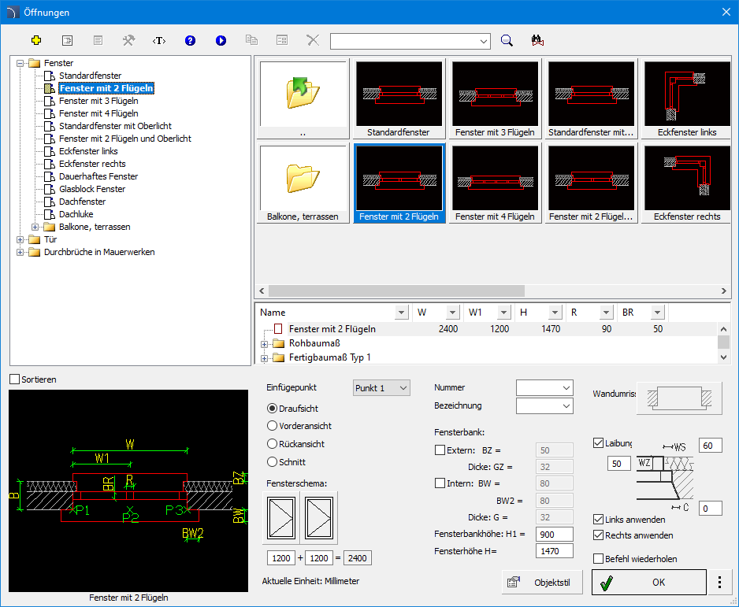Expand the Rohbaumaß group in the table
The image size is (739, 607).
[265, 343]
